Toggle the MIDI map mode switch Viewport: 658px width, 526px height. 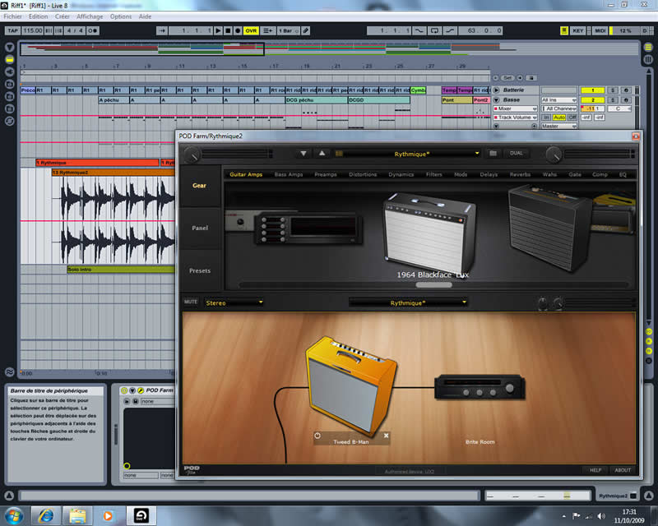(600, 30)
